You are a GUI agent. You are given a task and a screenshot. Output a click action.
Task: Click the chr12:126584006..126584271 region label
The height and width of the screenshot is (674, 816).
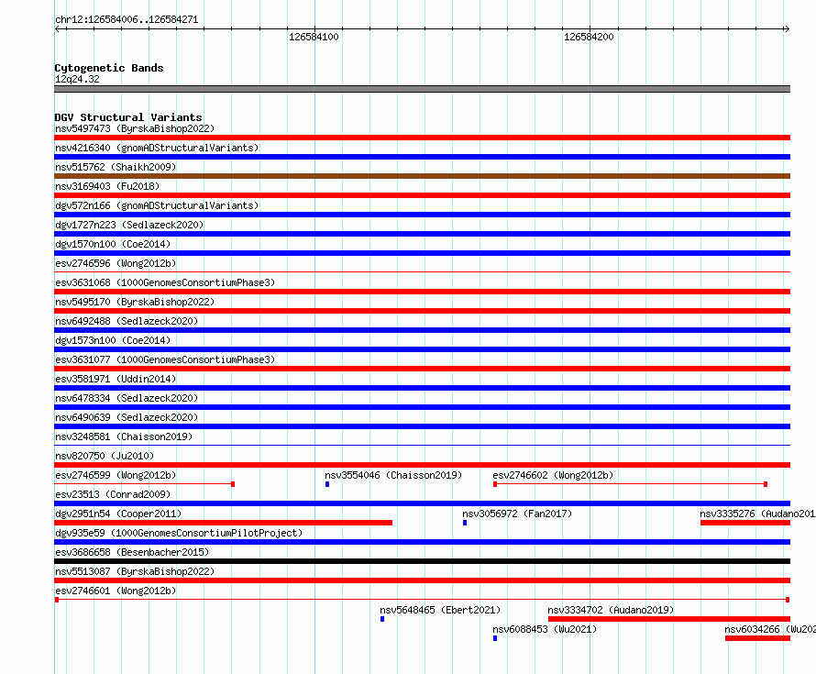(127, 19)
